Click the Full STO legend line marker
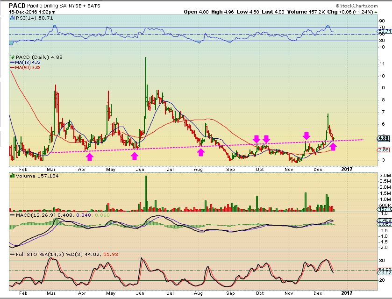 pos(13,255)
